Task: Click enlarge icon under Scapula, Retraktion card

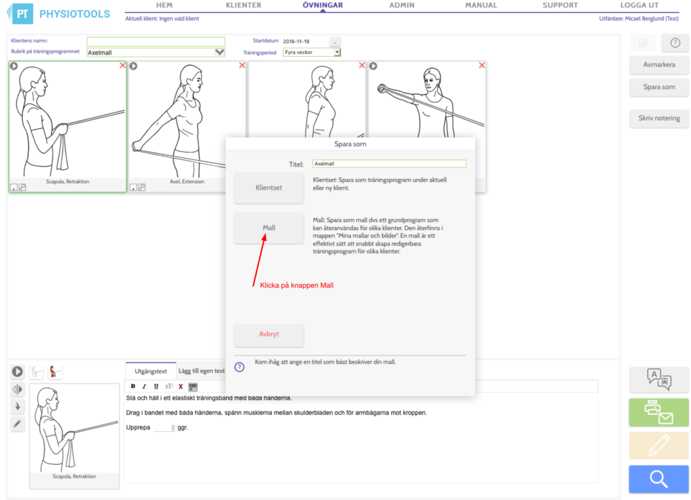Action: 22,187
